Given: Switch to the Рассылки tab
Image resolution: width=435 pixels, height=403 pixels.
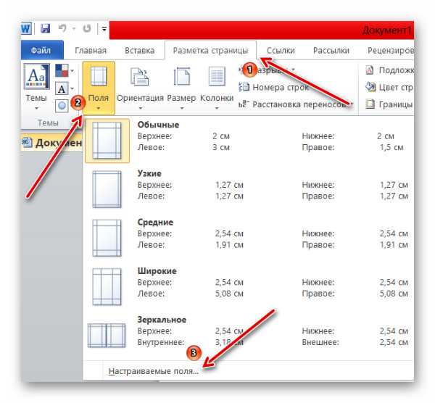Looking at the screenshot, I should [331, 51].
